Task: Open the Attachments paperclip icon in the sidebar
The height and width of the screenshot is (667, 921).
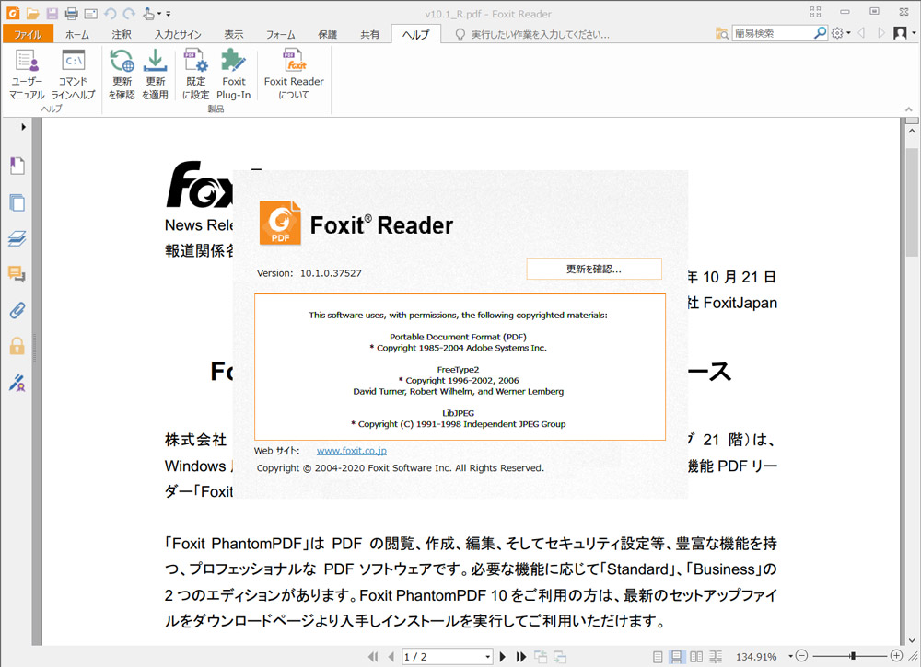Action: tap(16, 310)
